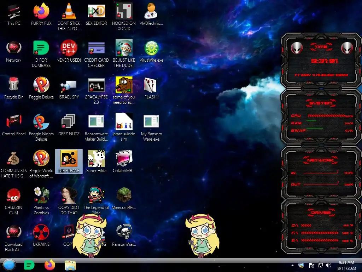The image size is (362, 272).
Task: Click the Network gadget header
Action: click(320, 160)
